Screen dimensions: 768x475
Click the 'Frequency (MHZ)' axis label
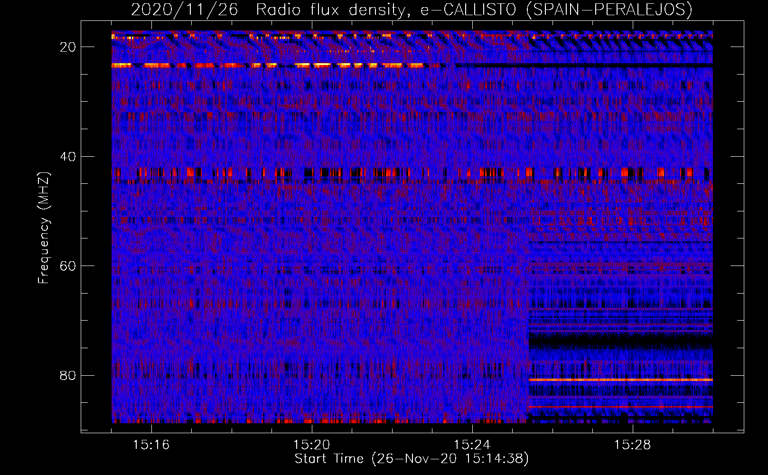(44, 228)
